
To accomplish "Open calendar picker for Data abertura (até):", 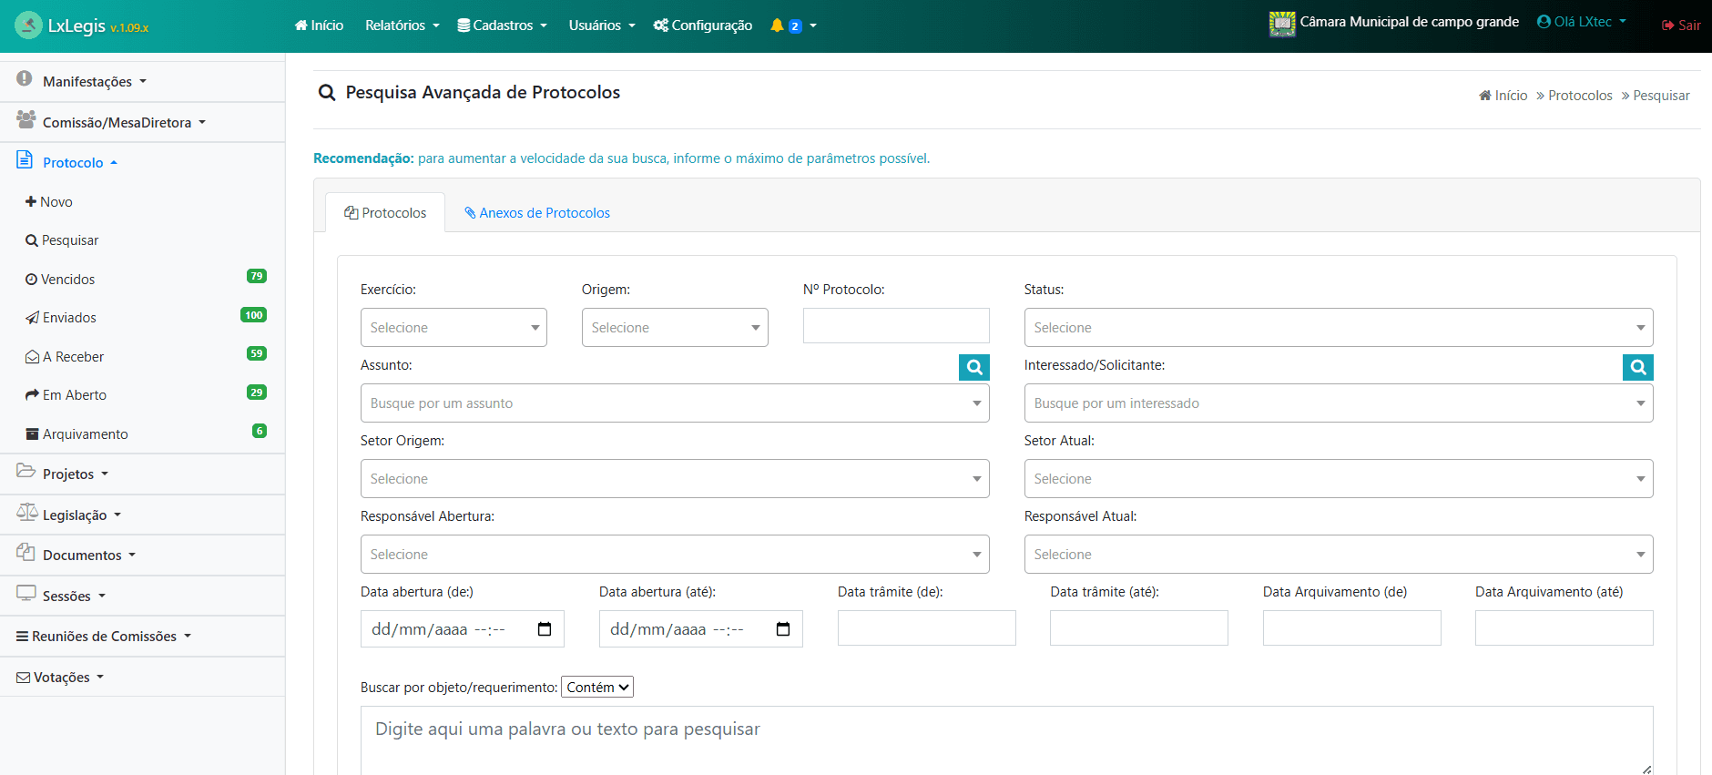I will click(783, 629).
